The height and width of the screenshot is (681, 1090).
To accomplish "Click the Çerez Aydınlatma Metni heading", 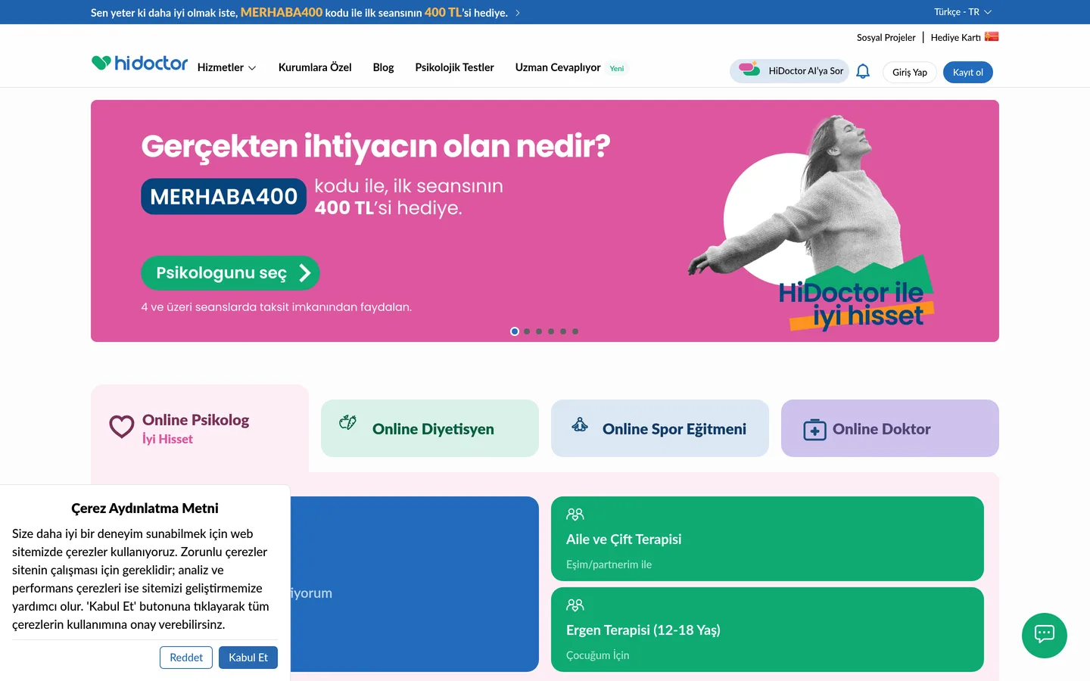I will coord(145,508).
